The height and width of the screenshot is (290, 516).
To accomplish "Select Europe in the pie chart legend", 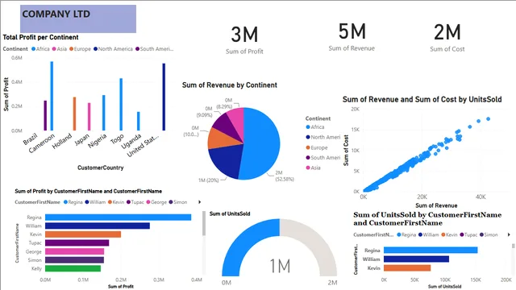I will 317,147.
